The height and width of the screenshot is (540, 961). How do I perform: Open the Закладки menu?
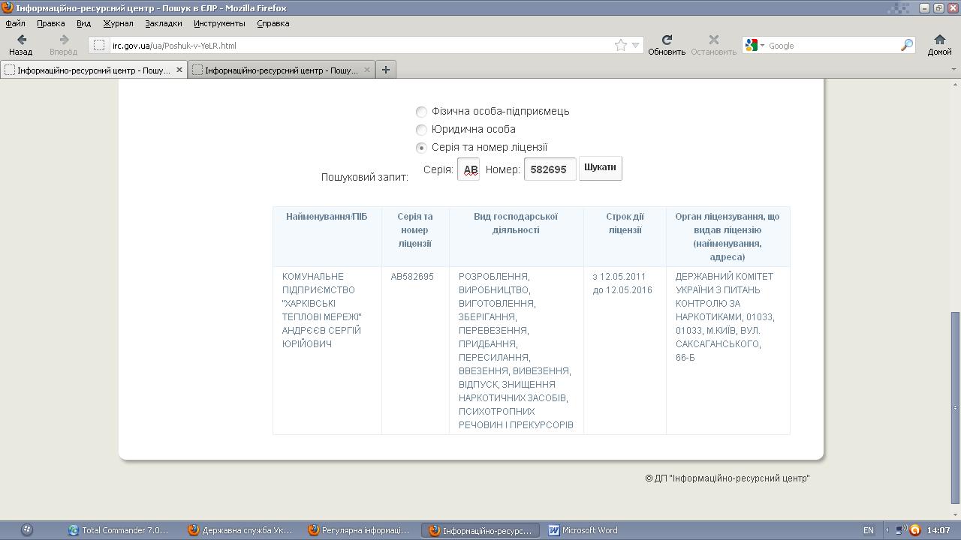163,23
